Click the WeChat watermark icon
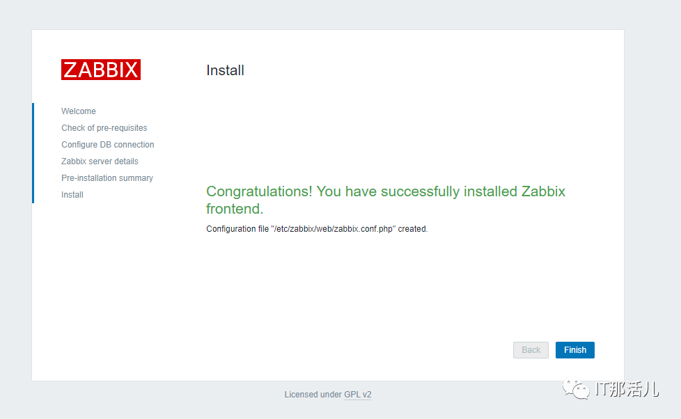 pyautogui.click(x=576, y=388)
